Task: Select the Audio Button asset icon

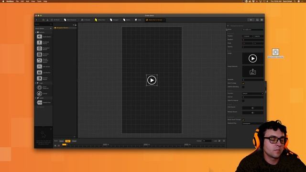Action: pos(39,36)
